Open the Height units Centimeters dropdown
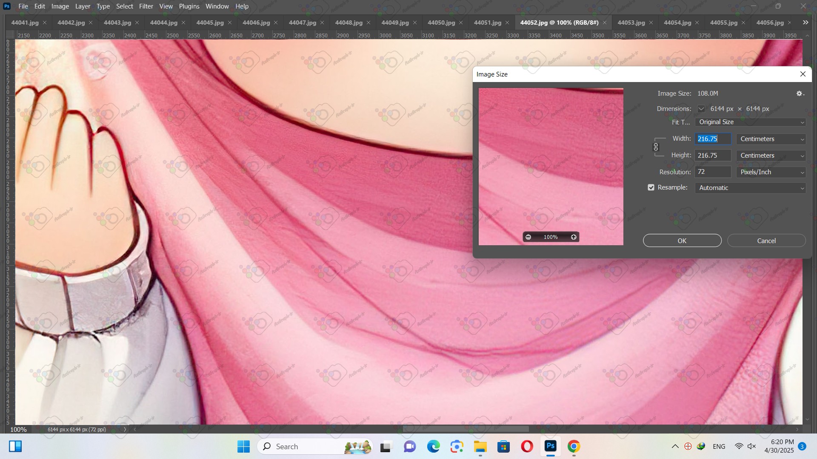Viewport: 817px width, 459px height. pyautogui.click(x=771, y=156)
